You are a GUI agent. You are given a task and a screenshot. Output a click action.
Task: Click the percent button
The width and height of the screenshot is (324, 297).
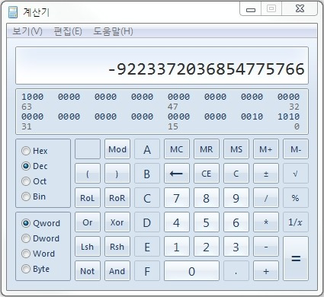296,198
